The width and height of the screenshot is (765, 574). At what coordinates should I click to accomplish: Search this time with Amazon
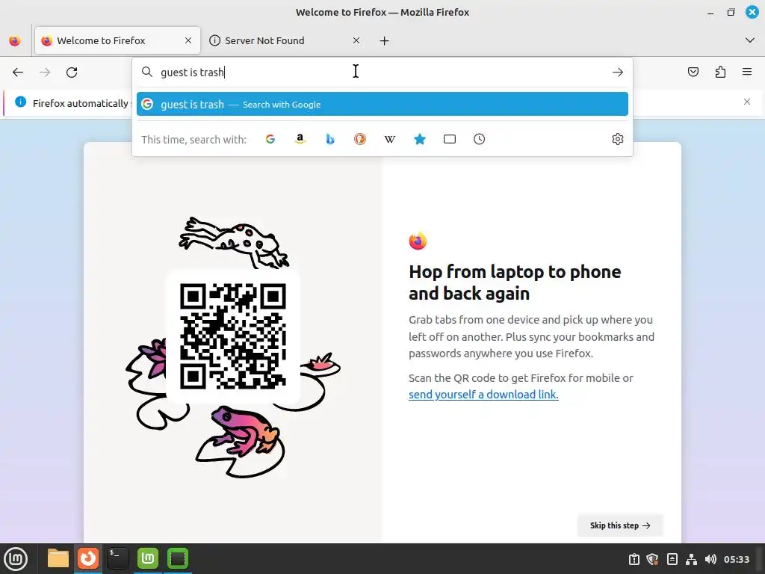[x=300, y=139]
